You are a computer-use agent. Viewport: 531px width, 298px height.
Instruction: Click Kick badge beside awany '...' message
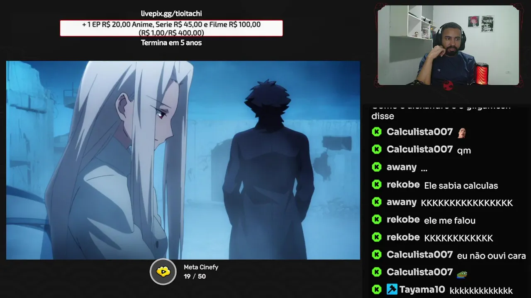(377, 167)
